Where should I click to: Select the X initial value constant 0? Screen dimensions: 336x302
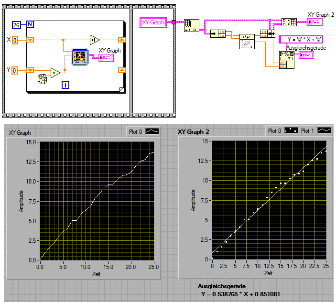pyautogui.click(x=15, y=41)
